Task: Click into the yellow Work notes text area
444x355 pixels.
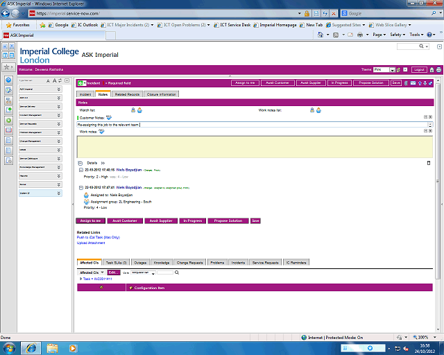Action: pos(250,146)
